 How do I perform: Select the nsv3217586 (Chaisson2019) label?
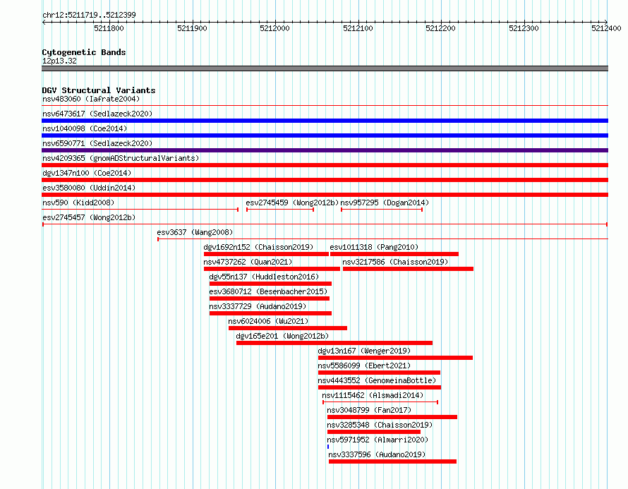pyautogui.click(x=395, y=262)
